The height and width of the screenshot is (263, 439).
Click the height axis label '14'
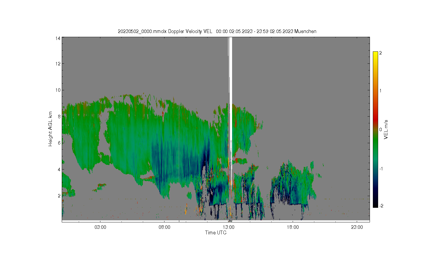point(58,38)
